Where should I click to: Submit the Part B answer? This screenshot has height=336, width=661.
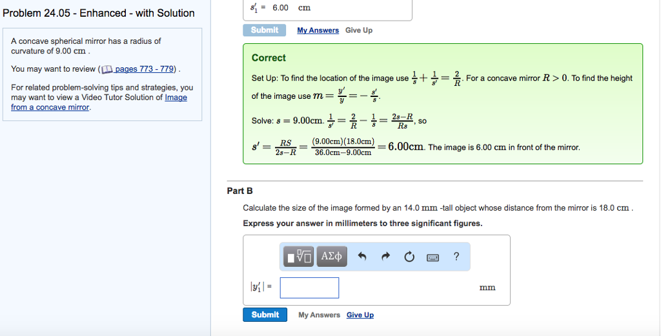265,315
